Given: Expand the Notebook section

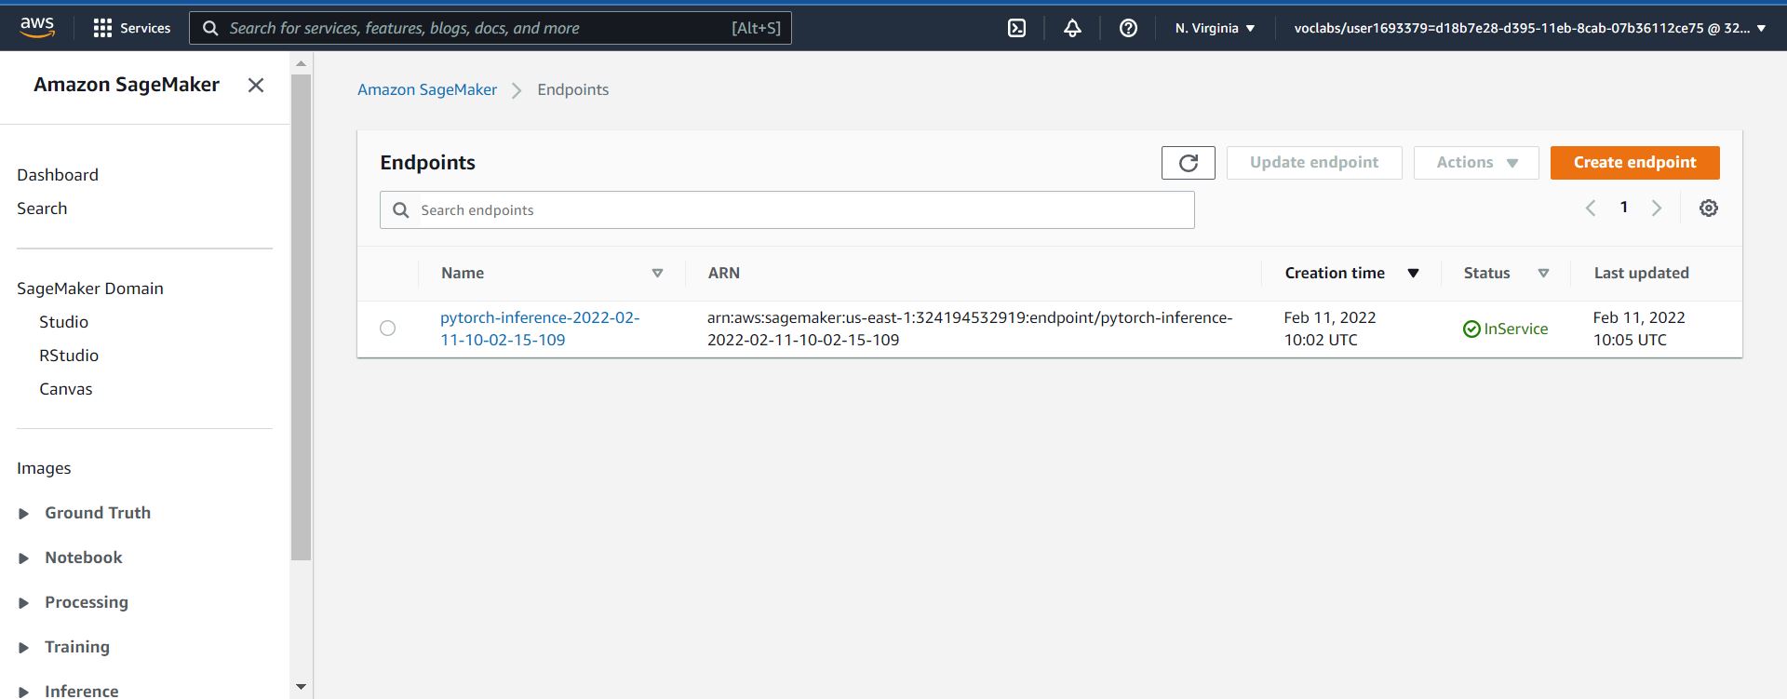Looking at the screenshot, I should (24, 558).
